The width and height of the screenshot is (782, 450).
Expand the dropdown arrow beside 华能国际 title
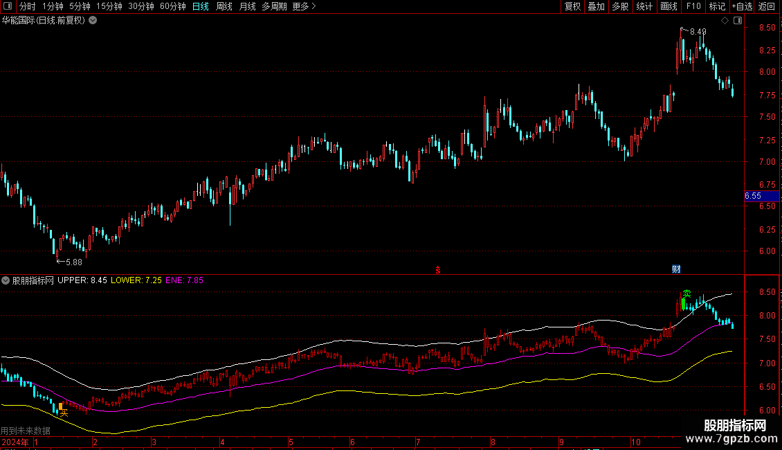[93, 20]
